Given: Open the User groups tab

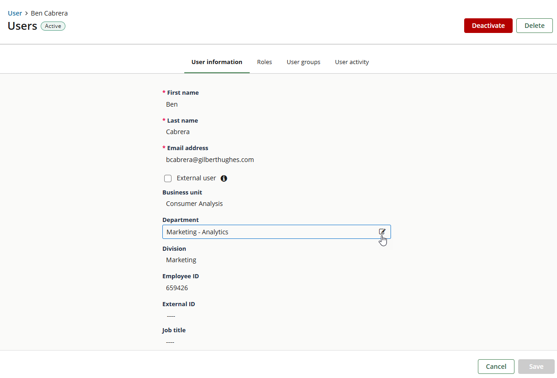Looking at the screenshot, I should [x=303, y=62].
